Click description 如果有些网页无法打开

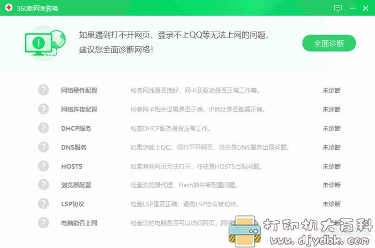(196, 166)
